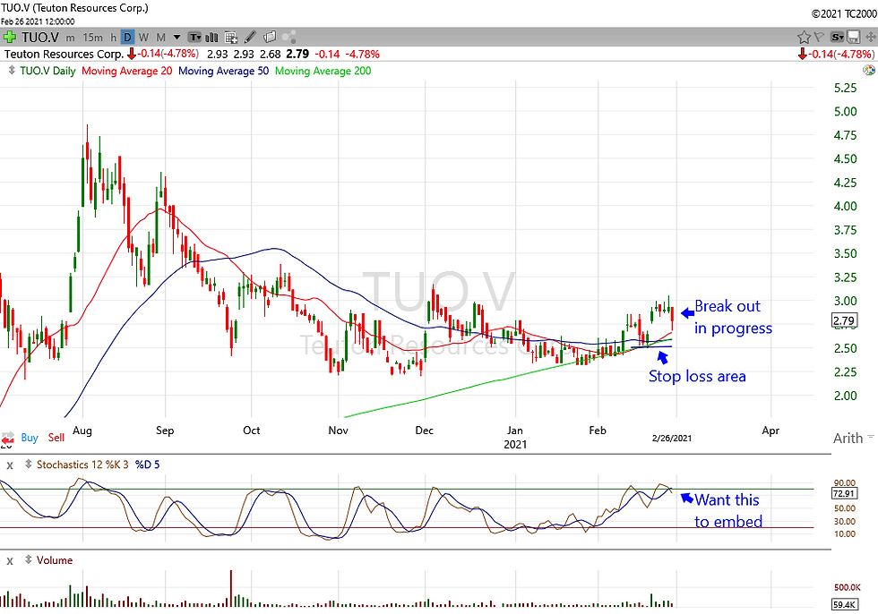Click Moving Average 200 legend label
878x614 pixels.
(x=323, y=71)
